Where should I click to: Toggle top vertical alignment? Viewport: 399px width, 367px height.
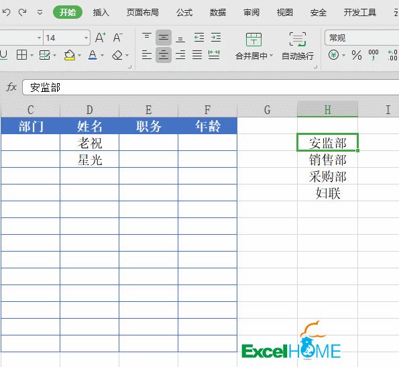point(147,38)
